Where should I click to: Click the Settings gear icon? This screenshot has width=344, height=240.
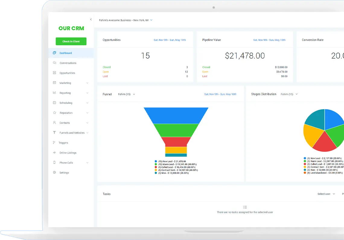(54, 172)
